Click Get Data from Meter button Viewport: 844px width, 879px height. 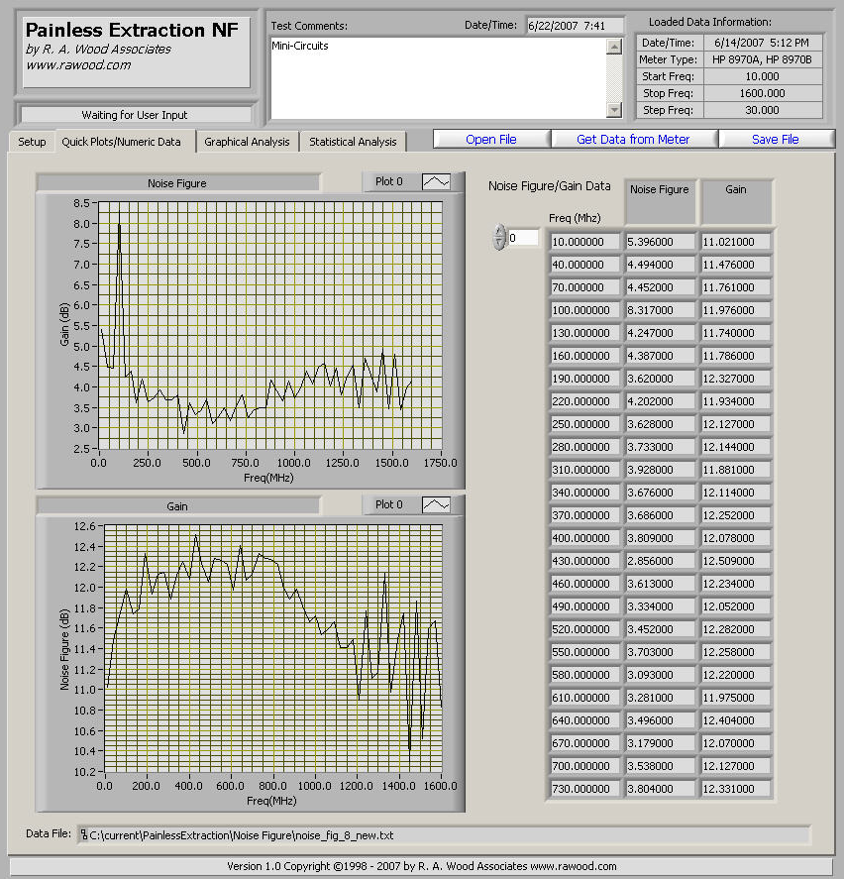[x=633, y=140]
